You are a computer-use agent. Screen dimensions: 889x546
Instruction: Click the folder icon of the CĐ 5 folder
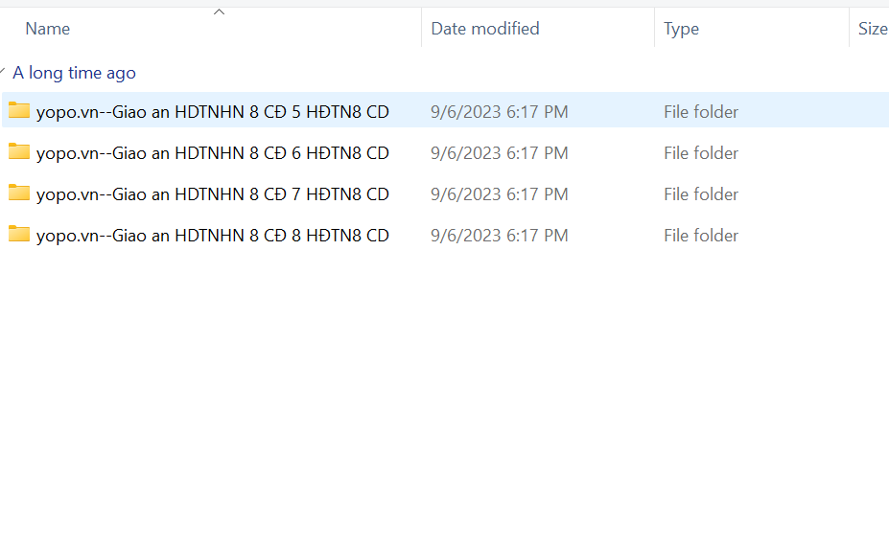click(19, 111)
